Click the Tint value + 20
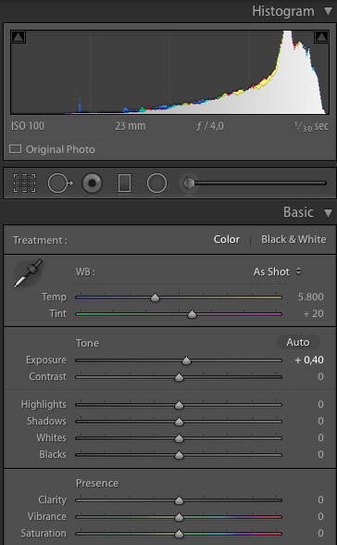Image resolution: width=337 pixels, height=545 pixels. pos(314,313)
